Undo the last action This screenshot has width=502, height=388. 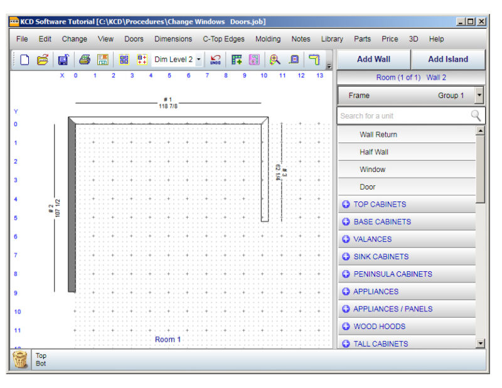point(215,60)
